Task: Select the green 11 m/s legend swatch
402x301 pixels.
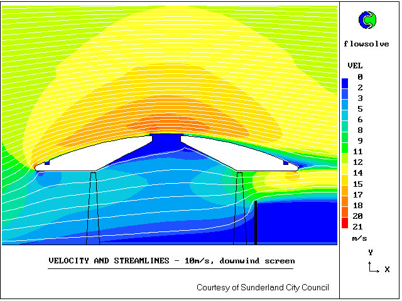Action: [x=345, y=151]
